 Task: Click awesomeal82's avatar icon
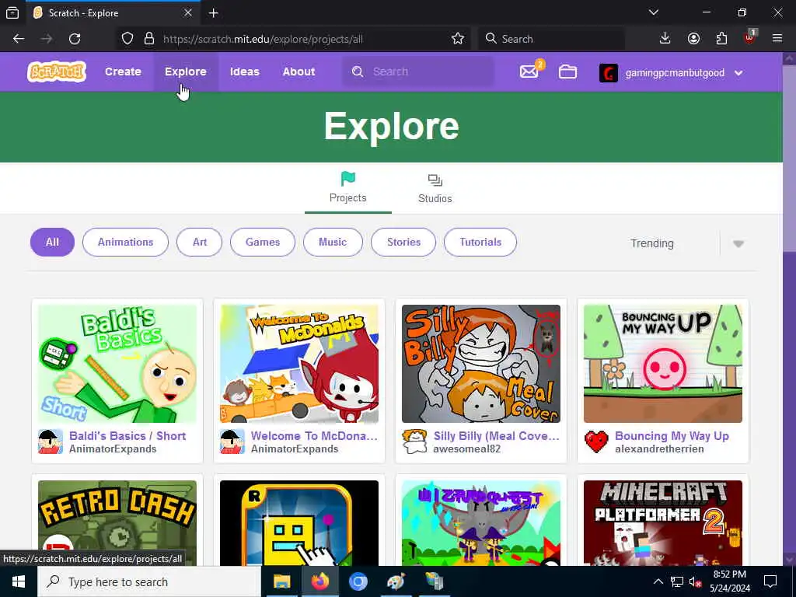[x=414, y=442]
